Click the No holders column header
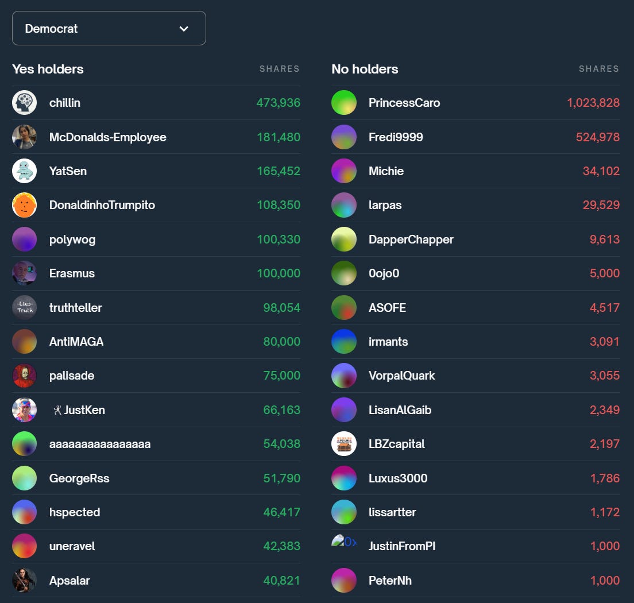This screenshot has width=634, height=603. [365, 69]
